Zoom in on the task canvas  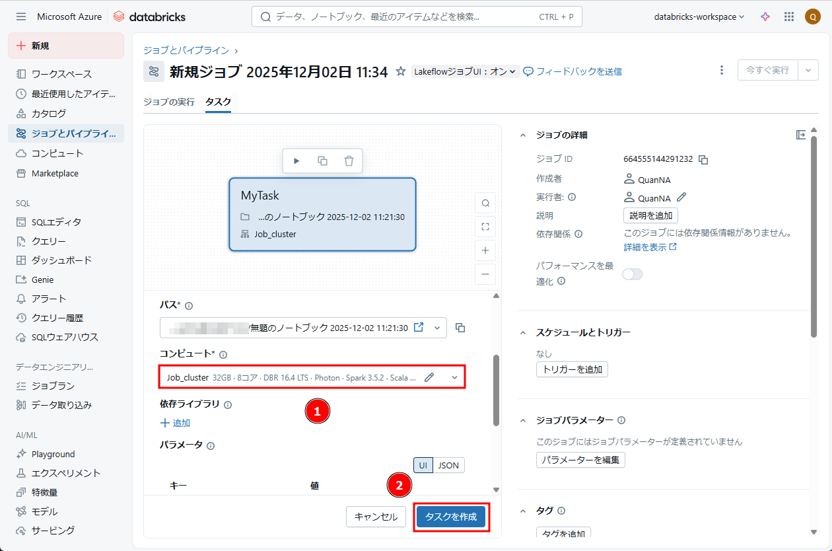pos(485,250)
